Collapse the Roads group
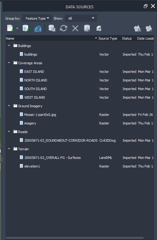 [x=9, y=132]
